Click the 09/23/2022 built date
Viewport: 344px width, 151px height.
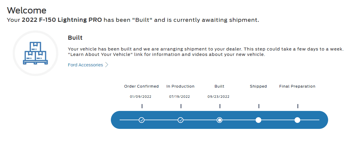click(x=218, y=97)
